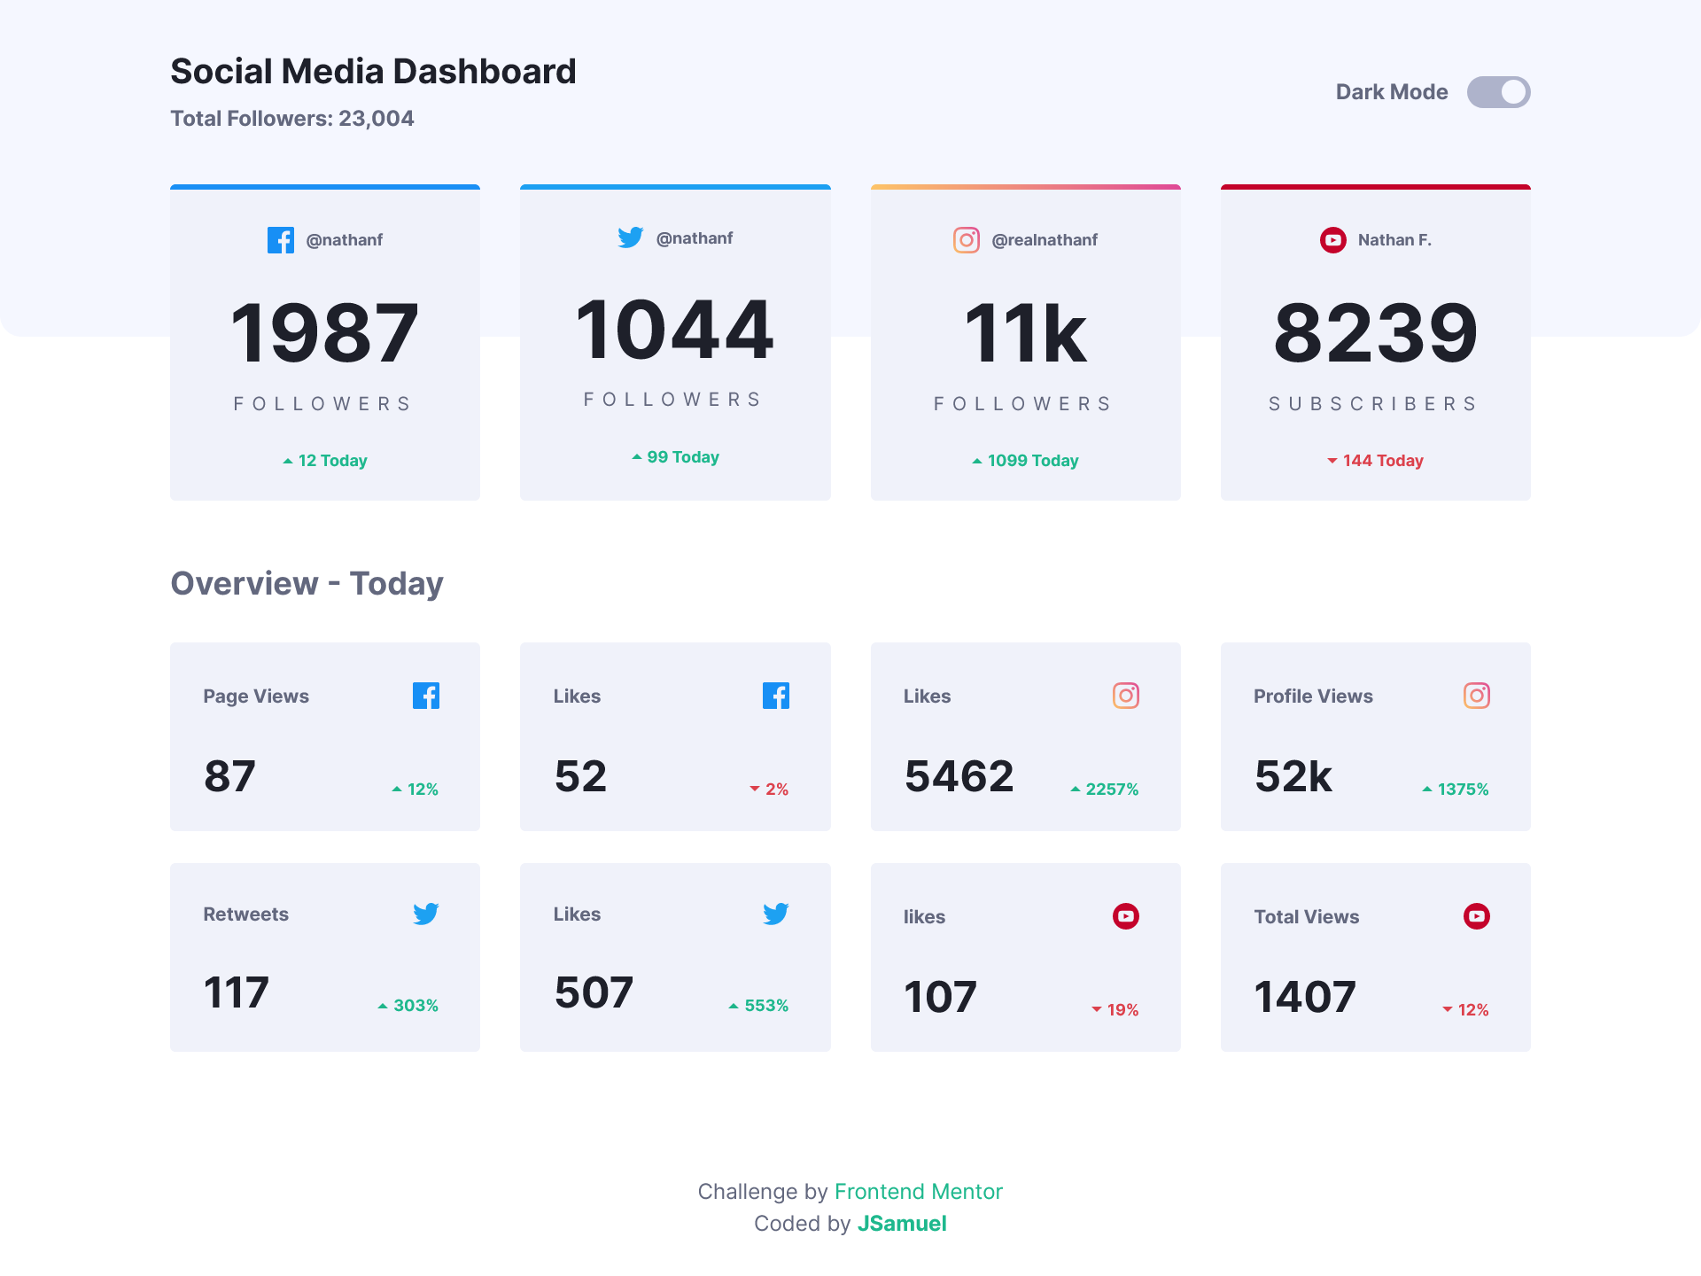Click the YouTube icon in Total Views card

[x=1477, y=916]
